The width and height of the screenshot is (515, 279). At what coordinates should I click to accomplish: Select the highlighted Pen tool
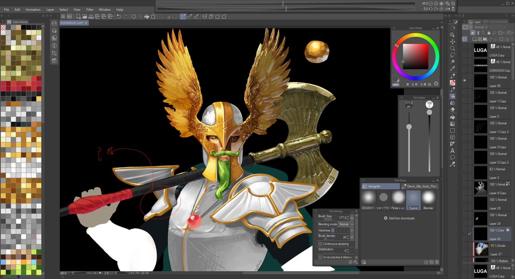coord(452,83)
